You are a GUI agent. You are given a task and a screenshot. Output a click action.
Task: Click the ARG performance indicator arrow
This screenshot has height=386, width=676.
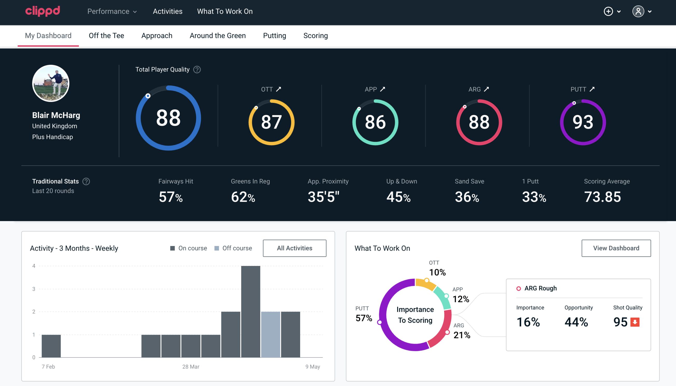click(487, 89)
